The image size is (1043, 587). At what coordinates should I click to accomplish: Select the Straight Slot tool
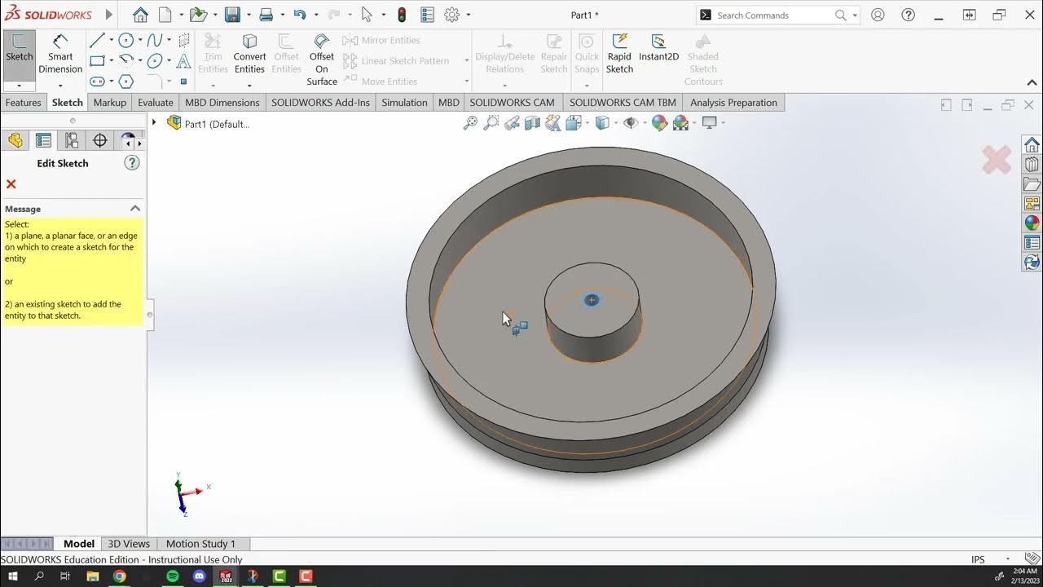[97, 82]
